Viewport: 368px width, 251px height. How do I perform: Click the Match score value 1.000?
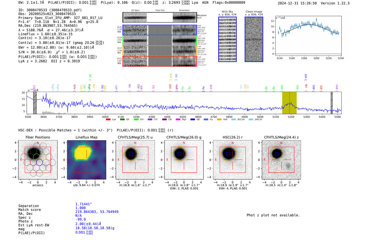80,208
